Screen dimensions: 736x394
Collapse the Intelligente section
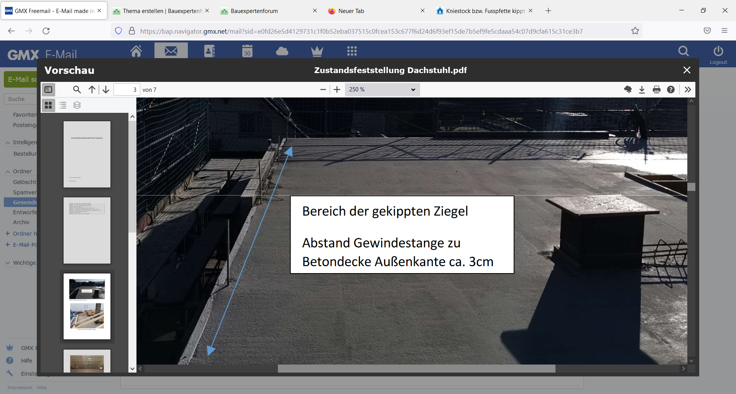tap(8, 143)
